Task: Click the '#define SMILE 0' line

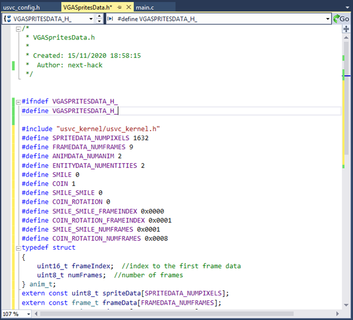Action: point(51,175)
